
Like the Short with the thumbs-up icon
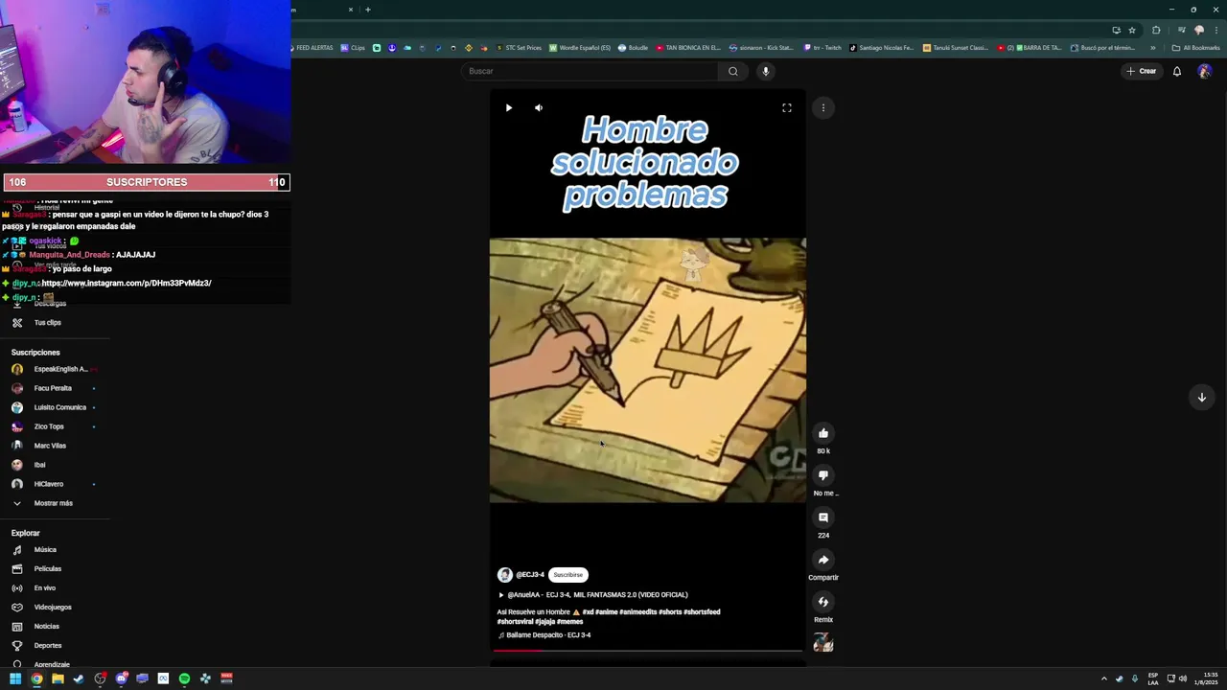point(823,433)
